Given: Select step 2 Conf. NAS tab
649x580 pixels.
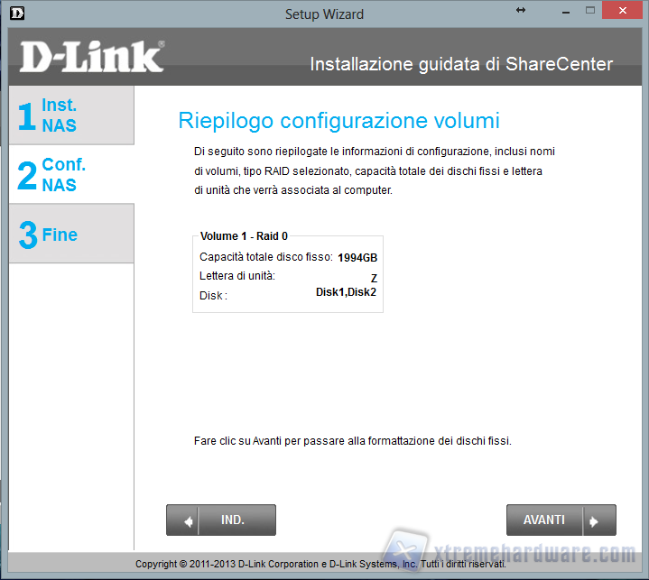Looking at the screenshot, I should (70, 174).
